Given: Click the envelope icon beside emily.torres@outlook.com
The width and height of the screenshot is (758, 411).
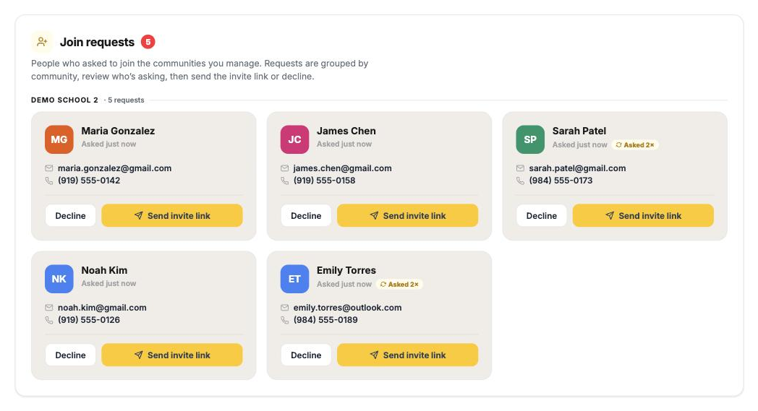Looking at the screenshot, I should coord(284,308).
